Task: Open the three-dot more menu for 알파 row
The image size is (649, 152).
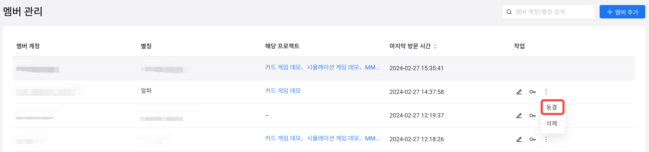Action: (546, 92)
